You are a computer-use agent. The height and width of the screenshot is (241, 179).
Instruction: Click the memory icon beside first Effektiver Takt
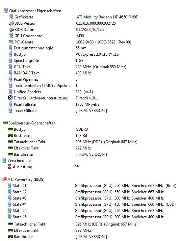point(11,148)
